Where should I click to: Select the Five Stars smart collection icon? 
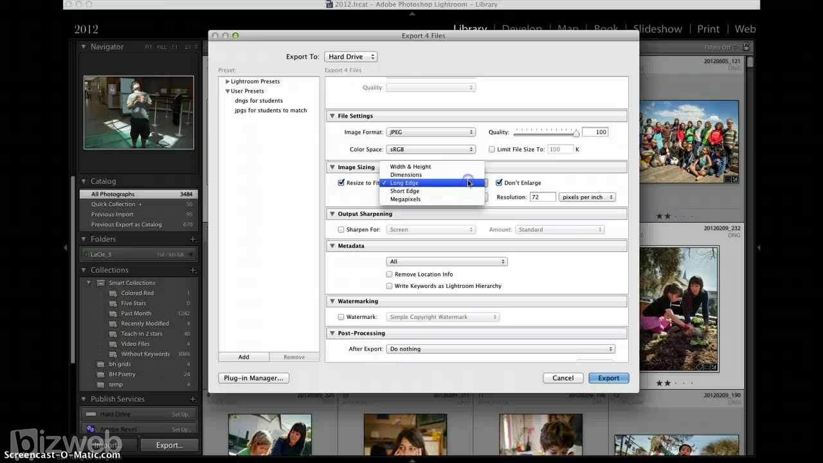point(113,304)
